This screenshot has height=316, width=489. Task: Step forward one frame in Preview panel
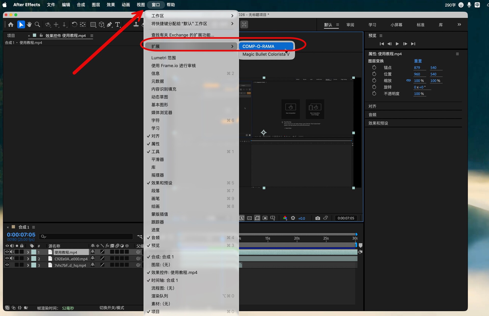click(x=405, y=44)
